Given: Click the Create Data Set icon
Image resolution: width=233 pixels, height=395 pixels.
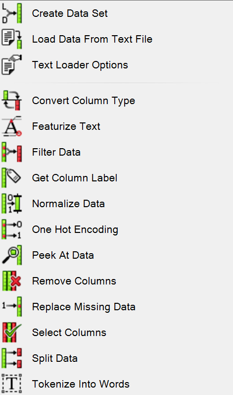Looking at the screenshot, I should [11, 13].
